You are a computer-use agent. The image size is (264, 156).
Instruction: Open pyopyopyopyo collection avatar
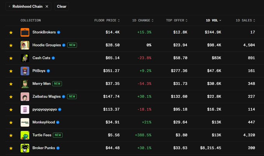pos(25,110)
